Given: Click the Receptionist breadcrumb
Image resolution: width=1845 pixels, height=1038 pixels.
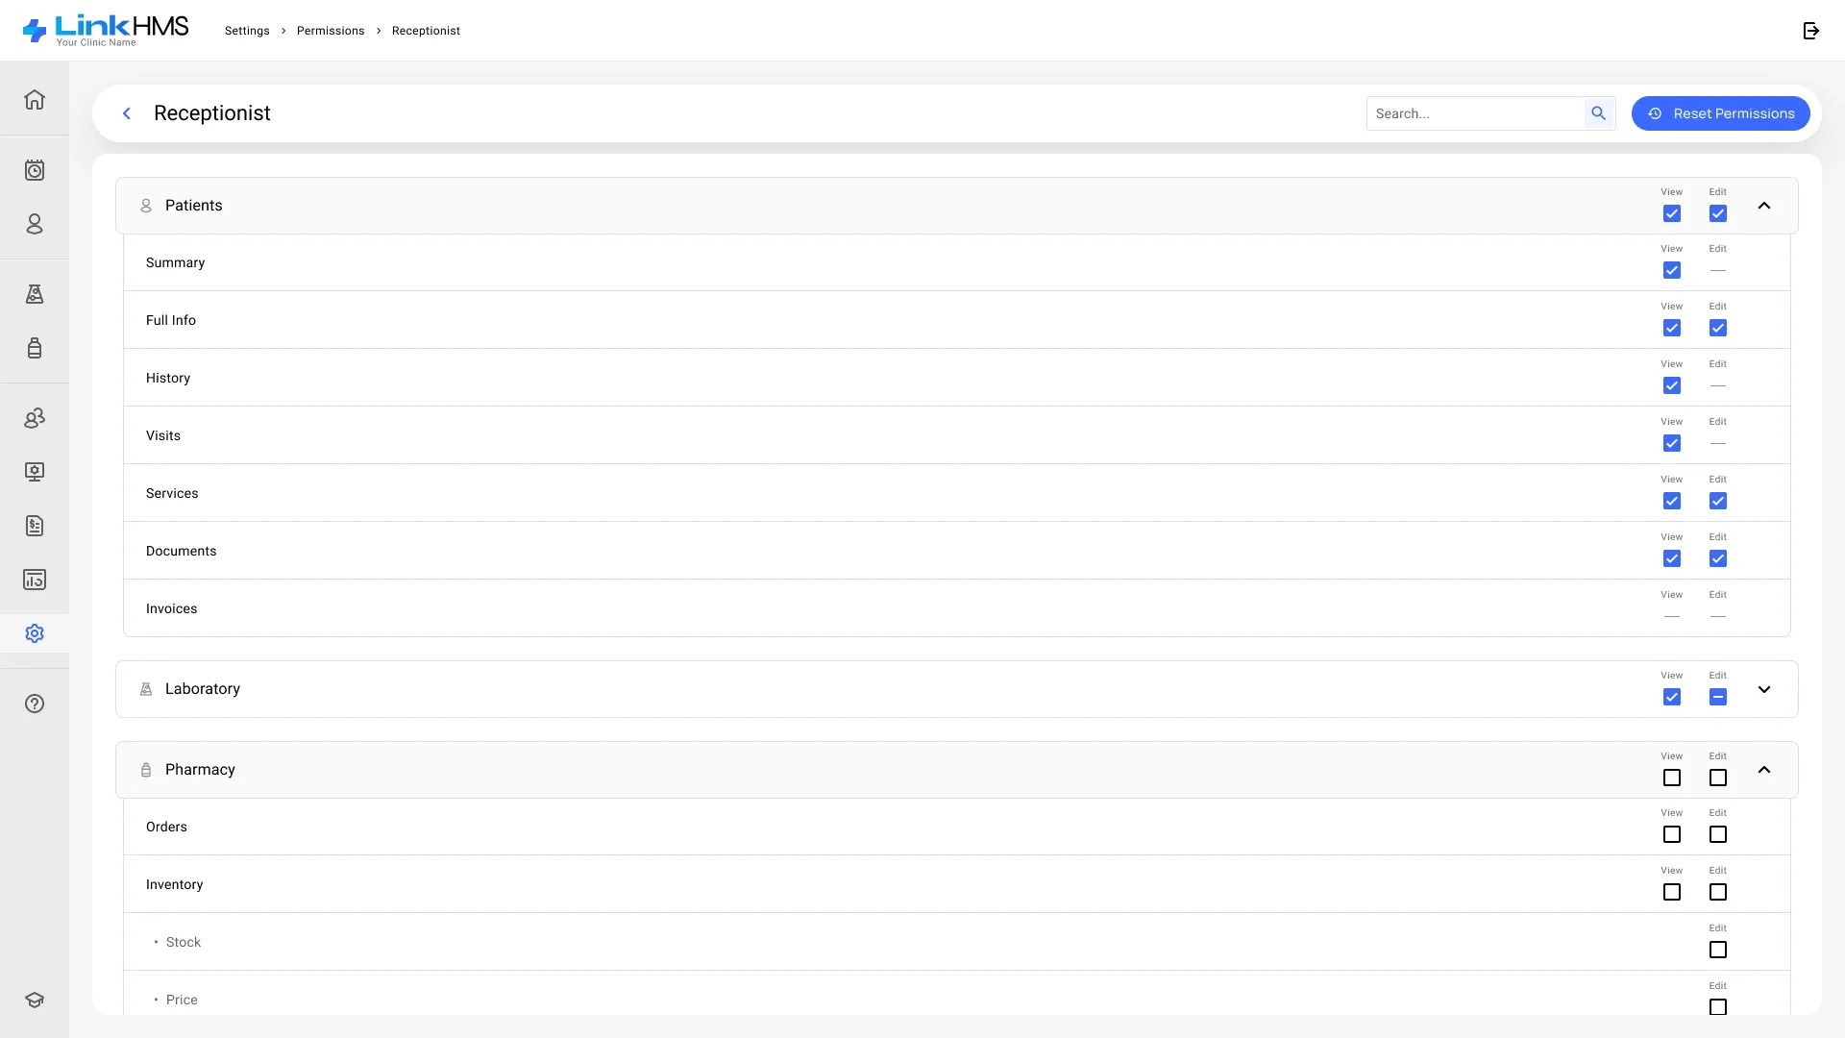Looking at the screenshot, I should pos(426,31).
